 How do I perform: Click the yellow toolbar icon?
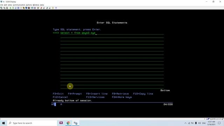pyautogui.click(x=24, y=8)
